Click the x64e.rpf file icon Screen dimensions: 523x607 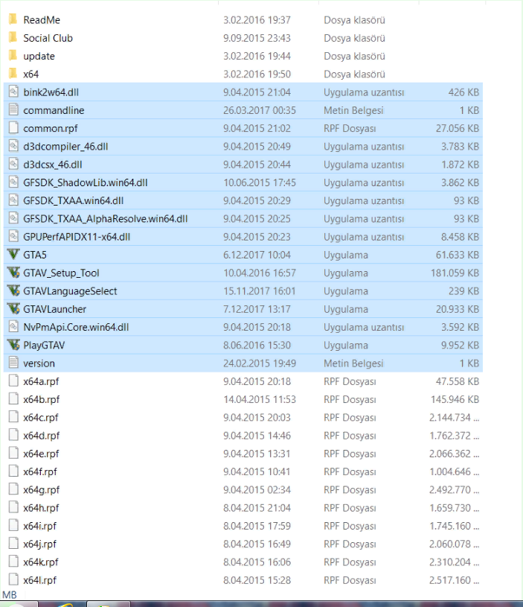click(x=13, y=453)
